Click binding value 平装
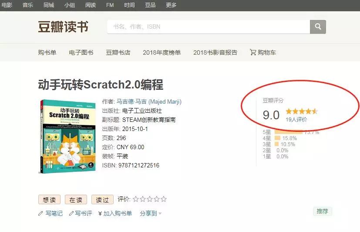The width and height of the screenshot is (360, 232). pyautogui.click(x=122, y=156)
